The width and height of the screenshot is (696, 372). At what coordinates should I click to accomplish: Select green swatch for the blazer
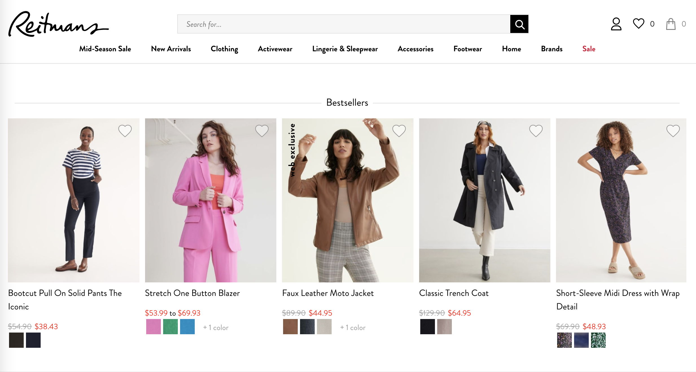point(170,327)
